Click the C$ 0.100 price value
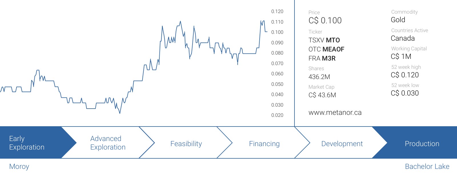457x174 pixels. pos(325,20)
